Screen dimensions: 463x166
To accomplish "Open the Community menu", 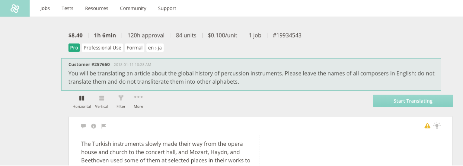I will pyautogui.click(x=133, y=8).
